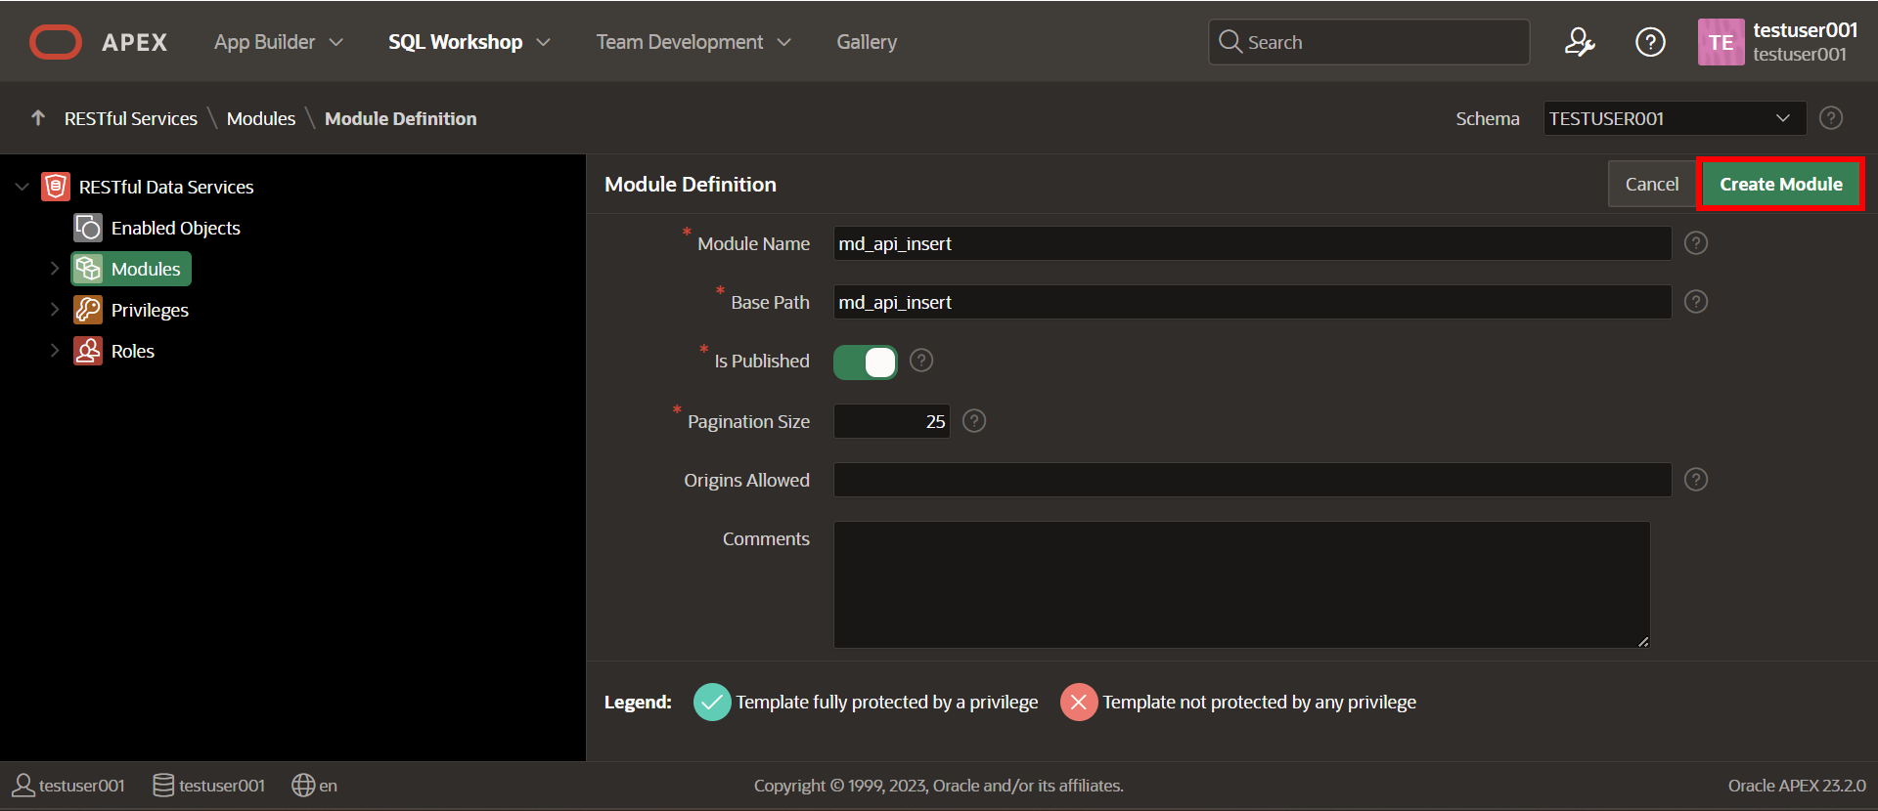Click RESTful Data Services shield icon
Screen dimensions: 1878x811
pyautogui.click(x=56, y=187)
